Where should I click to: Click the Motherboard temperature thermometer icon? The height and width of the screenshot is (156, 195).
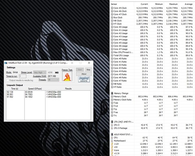tap(112, 141)
